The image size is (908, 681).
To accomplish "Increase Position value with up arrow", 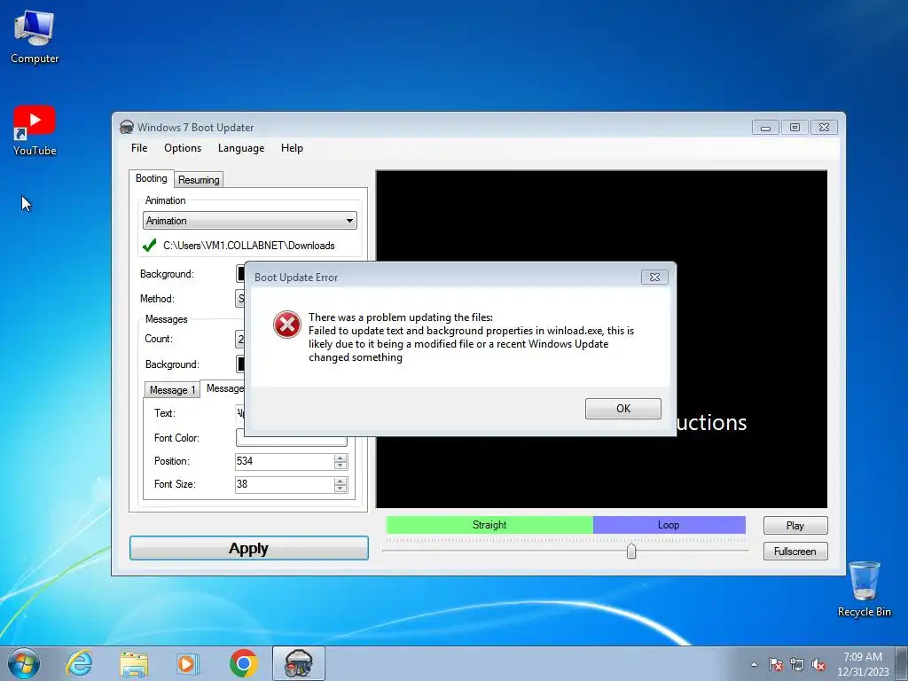I will coord(340,458).
